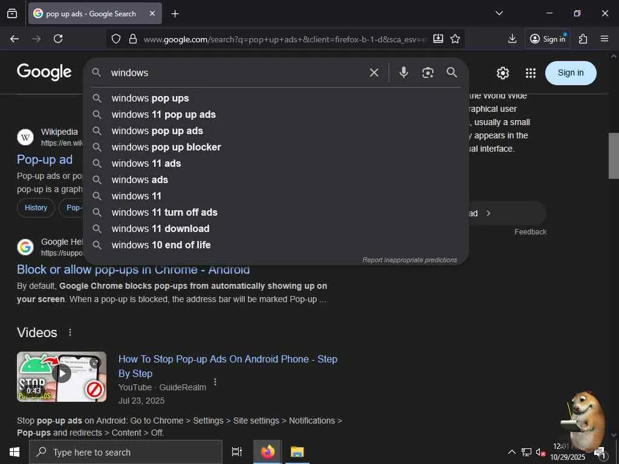Select suggestion windows pop up blocker
Image resolution: width=619 pixels, height=464 pixels.
pyautogui.click(x=276, y=147)
